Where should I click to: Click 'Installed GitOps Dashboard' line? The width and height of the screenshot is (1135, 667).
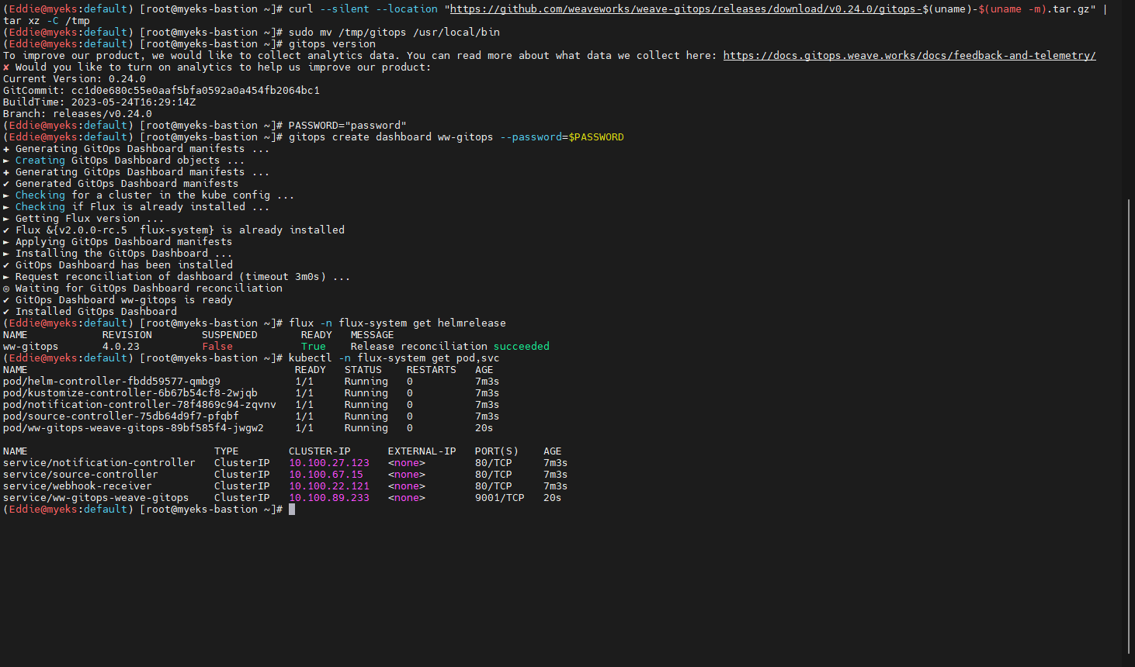click(x=90, y=312)
